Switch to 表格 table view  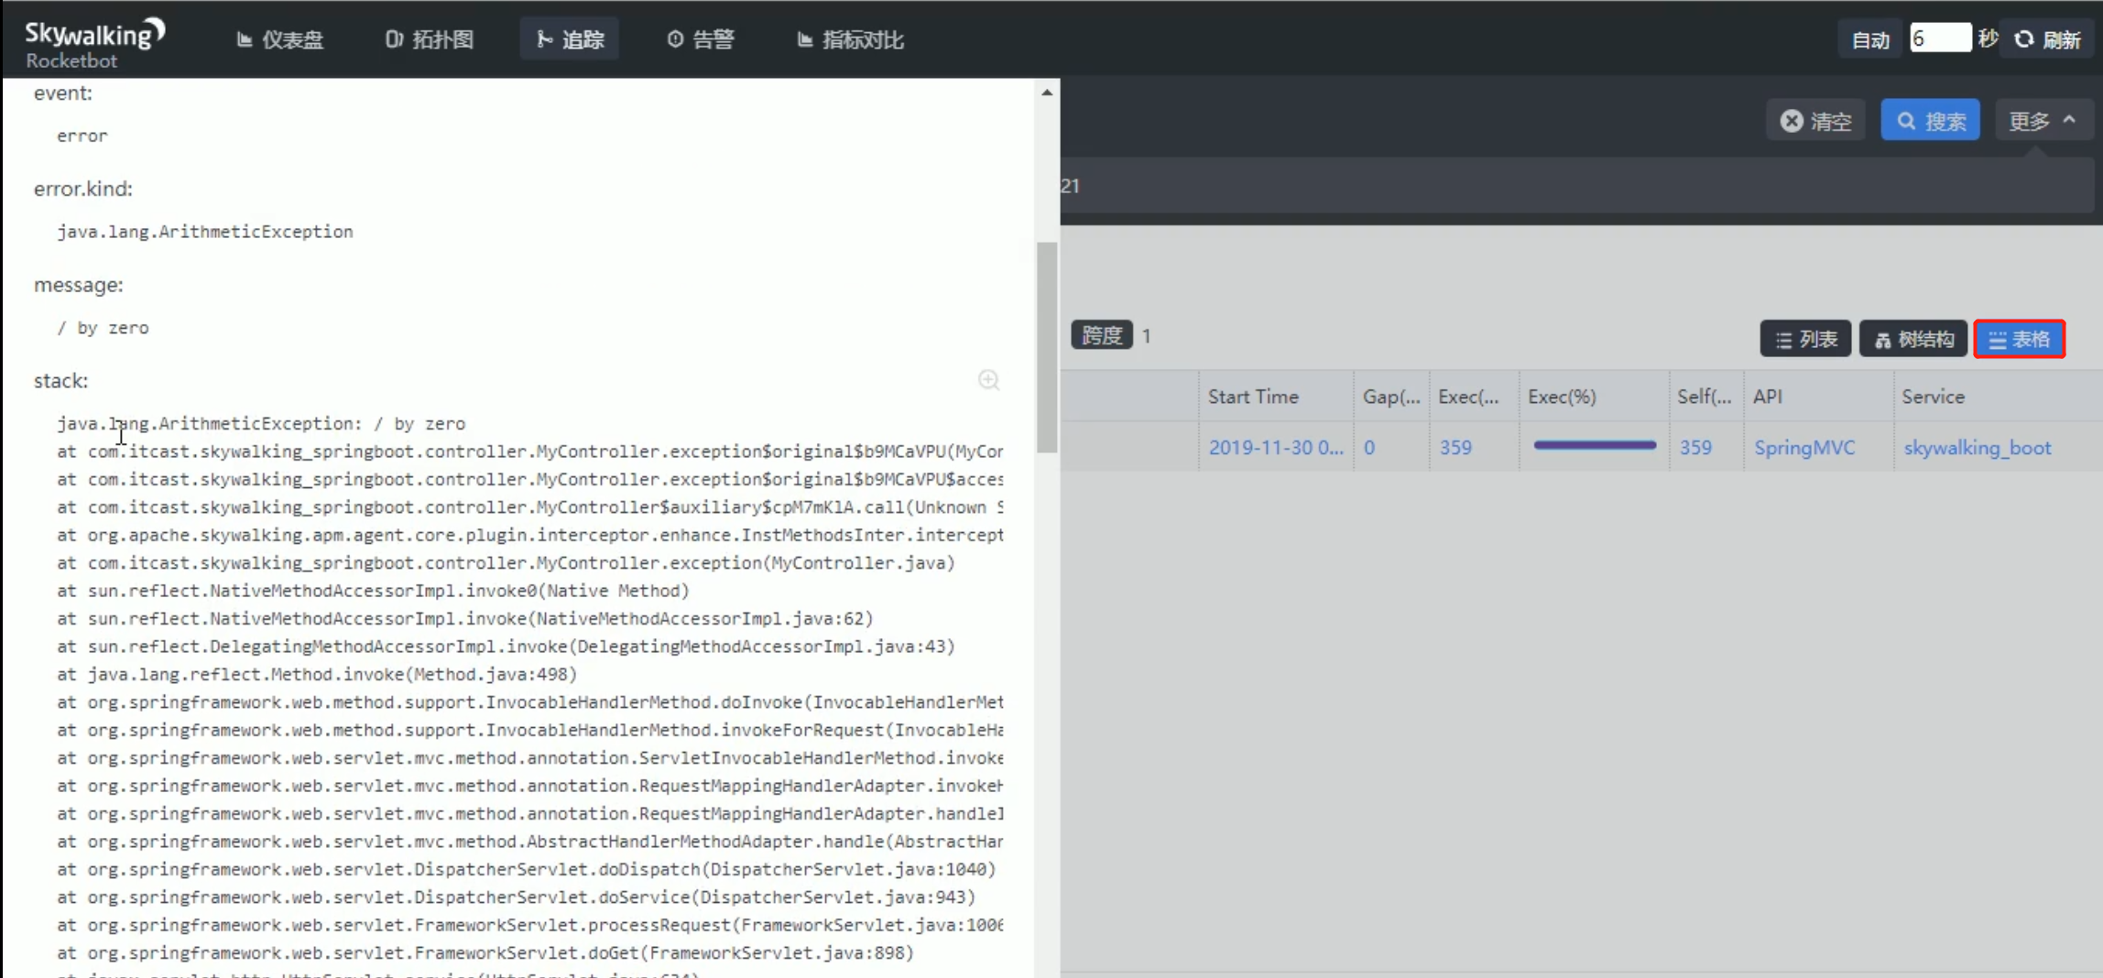click(x=2019, y=340)
